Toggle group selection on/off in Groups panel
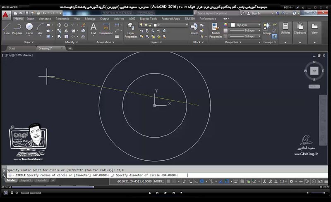Screen dimensions: 331x202 point(274,36)
